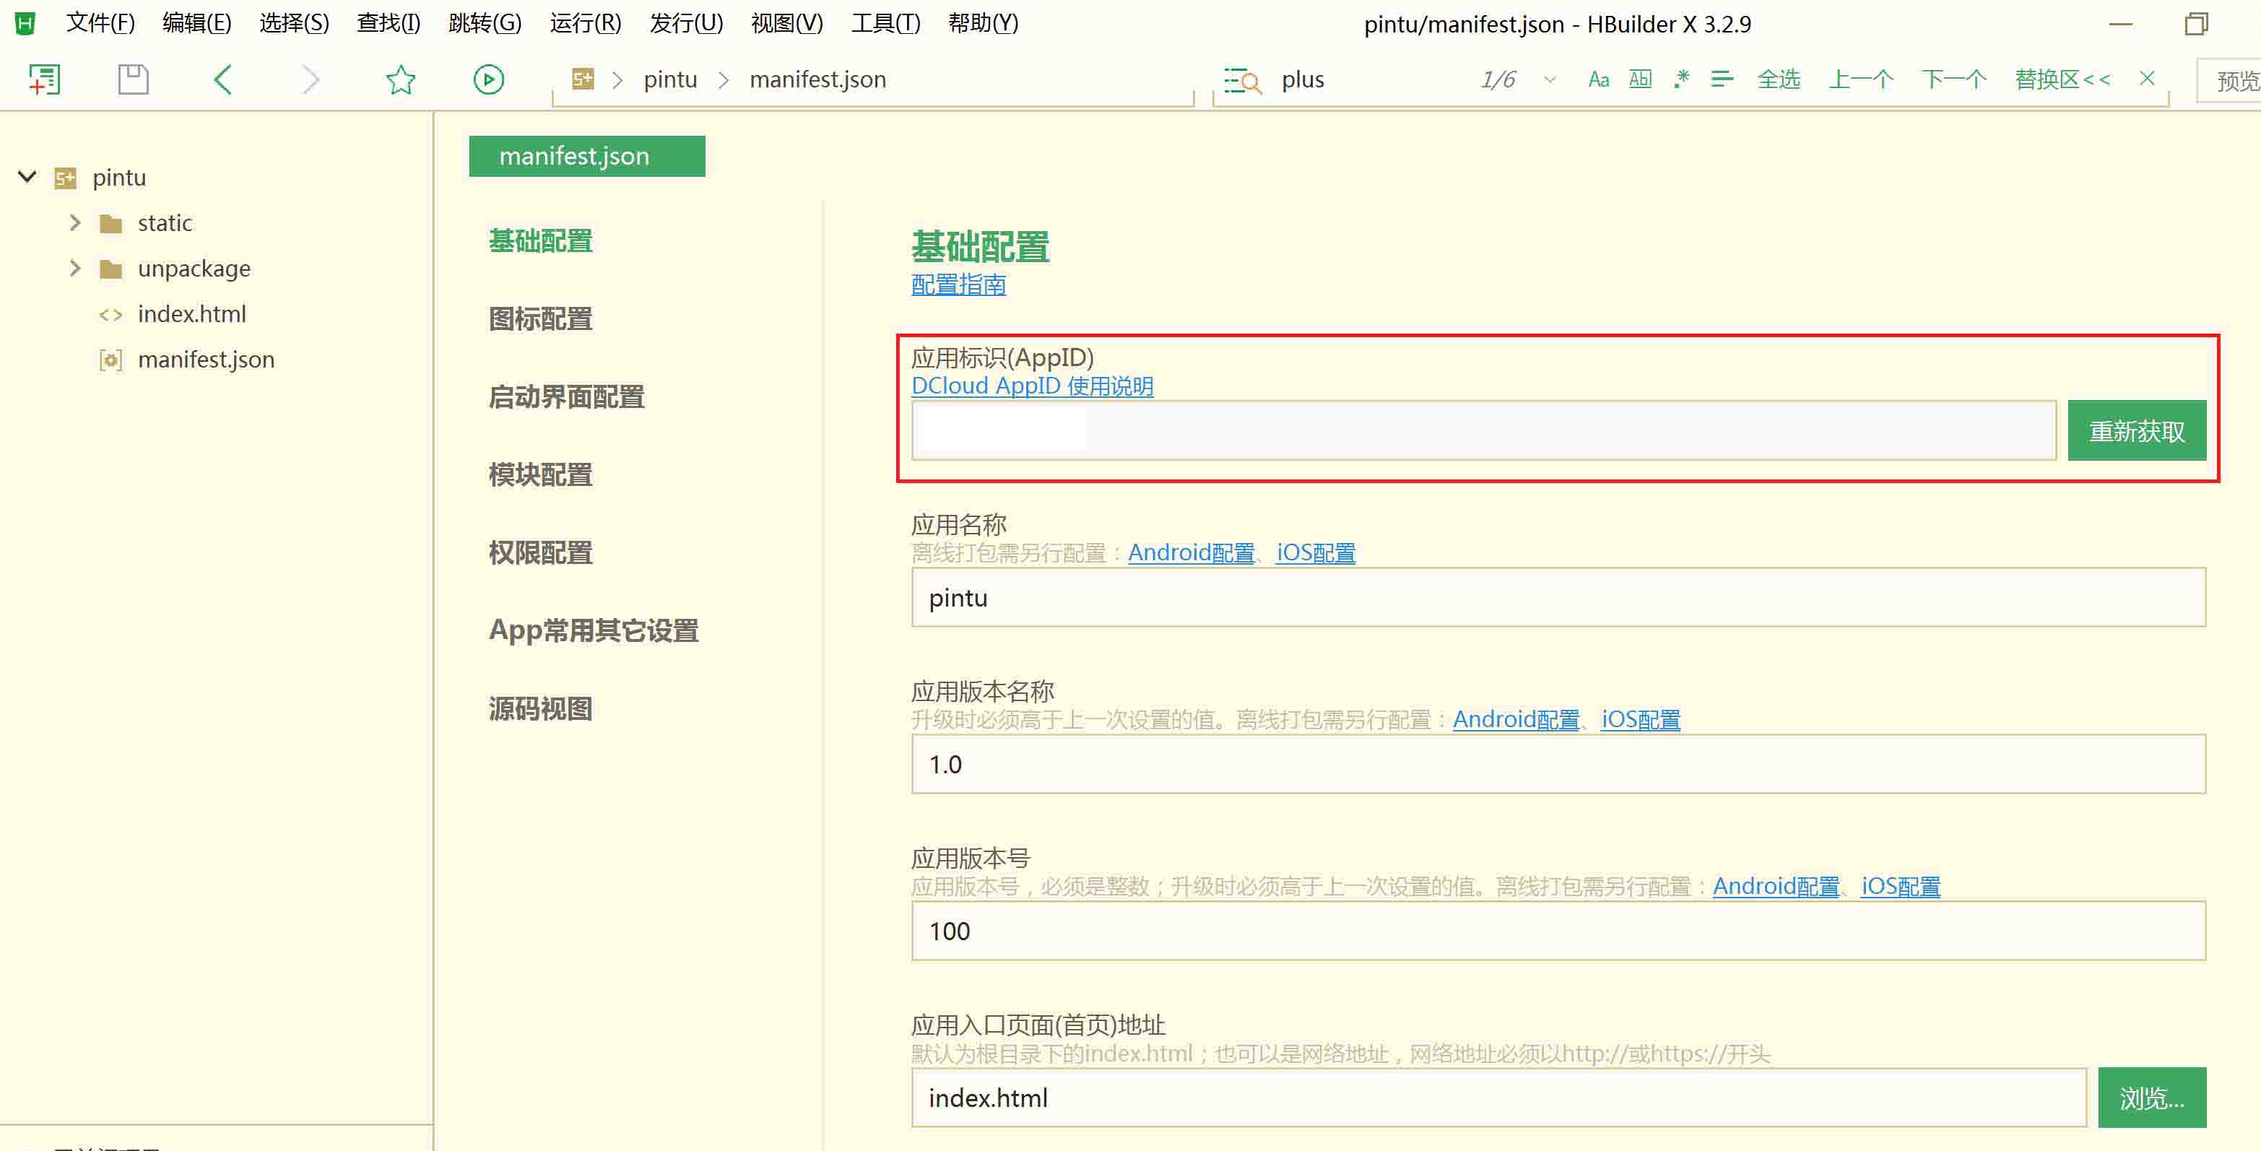
Task: Toggle regex asterisk search option
Action: (x=1681, y=80)
